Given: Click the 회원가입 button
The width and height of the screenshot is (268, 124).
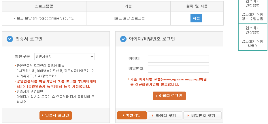Looking at the screenshot, I should [x=132, y=115].
